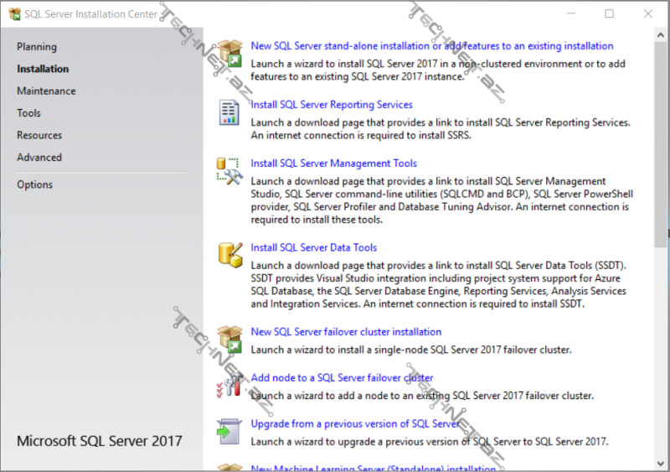Launch New SQL Server stand-alone installation link
This screenshot has height=472, width=670.
(431, 46)
